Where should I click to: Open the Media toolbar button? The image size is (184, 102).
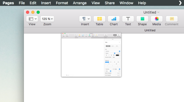point(157,19)
